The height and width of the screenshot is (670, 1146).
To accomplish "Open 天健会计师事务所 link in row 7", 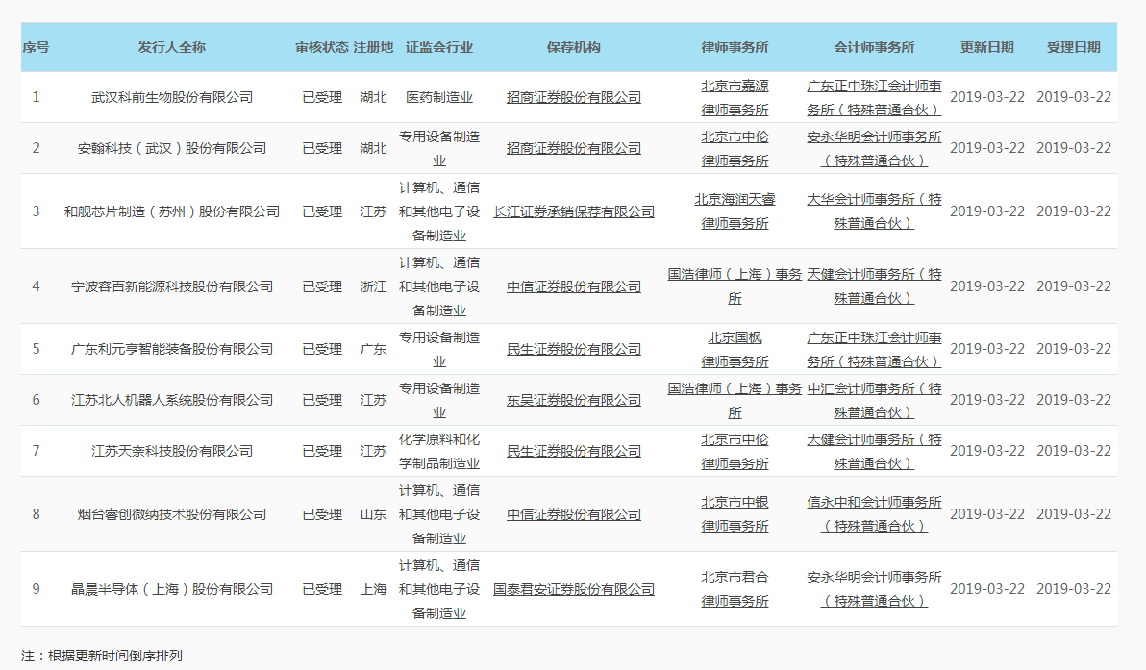I will click(874, 451).
